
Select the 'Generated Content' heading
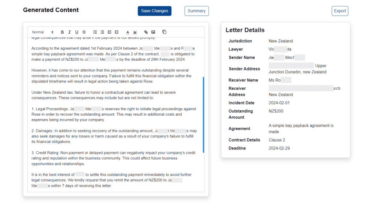coord(51,10)
